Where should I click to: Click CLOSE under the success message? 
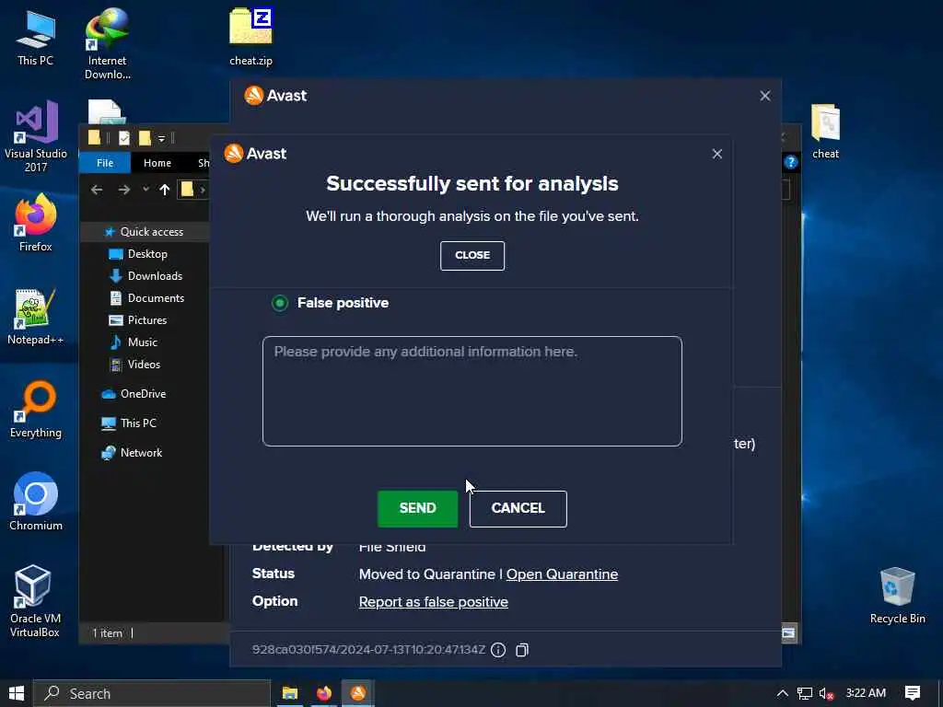point(472,256)
